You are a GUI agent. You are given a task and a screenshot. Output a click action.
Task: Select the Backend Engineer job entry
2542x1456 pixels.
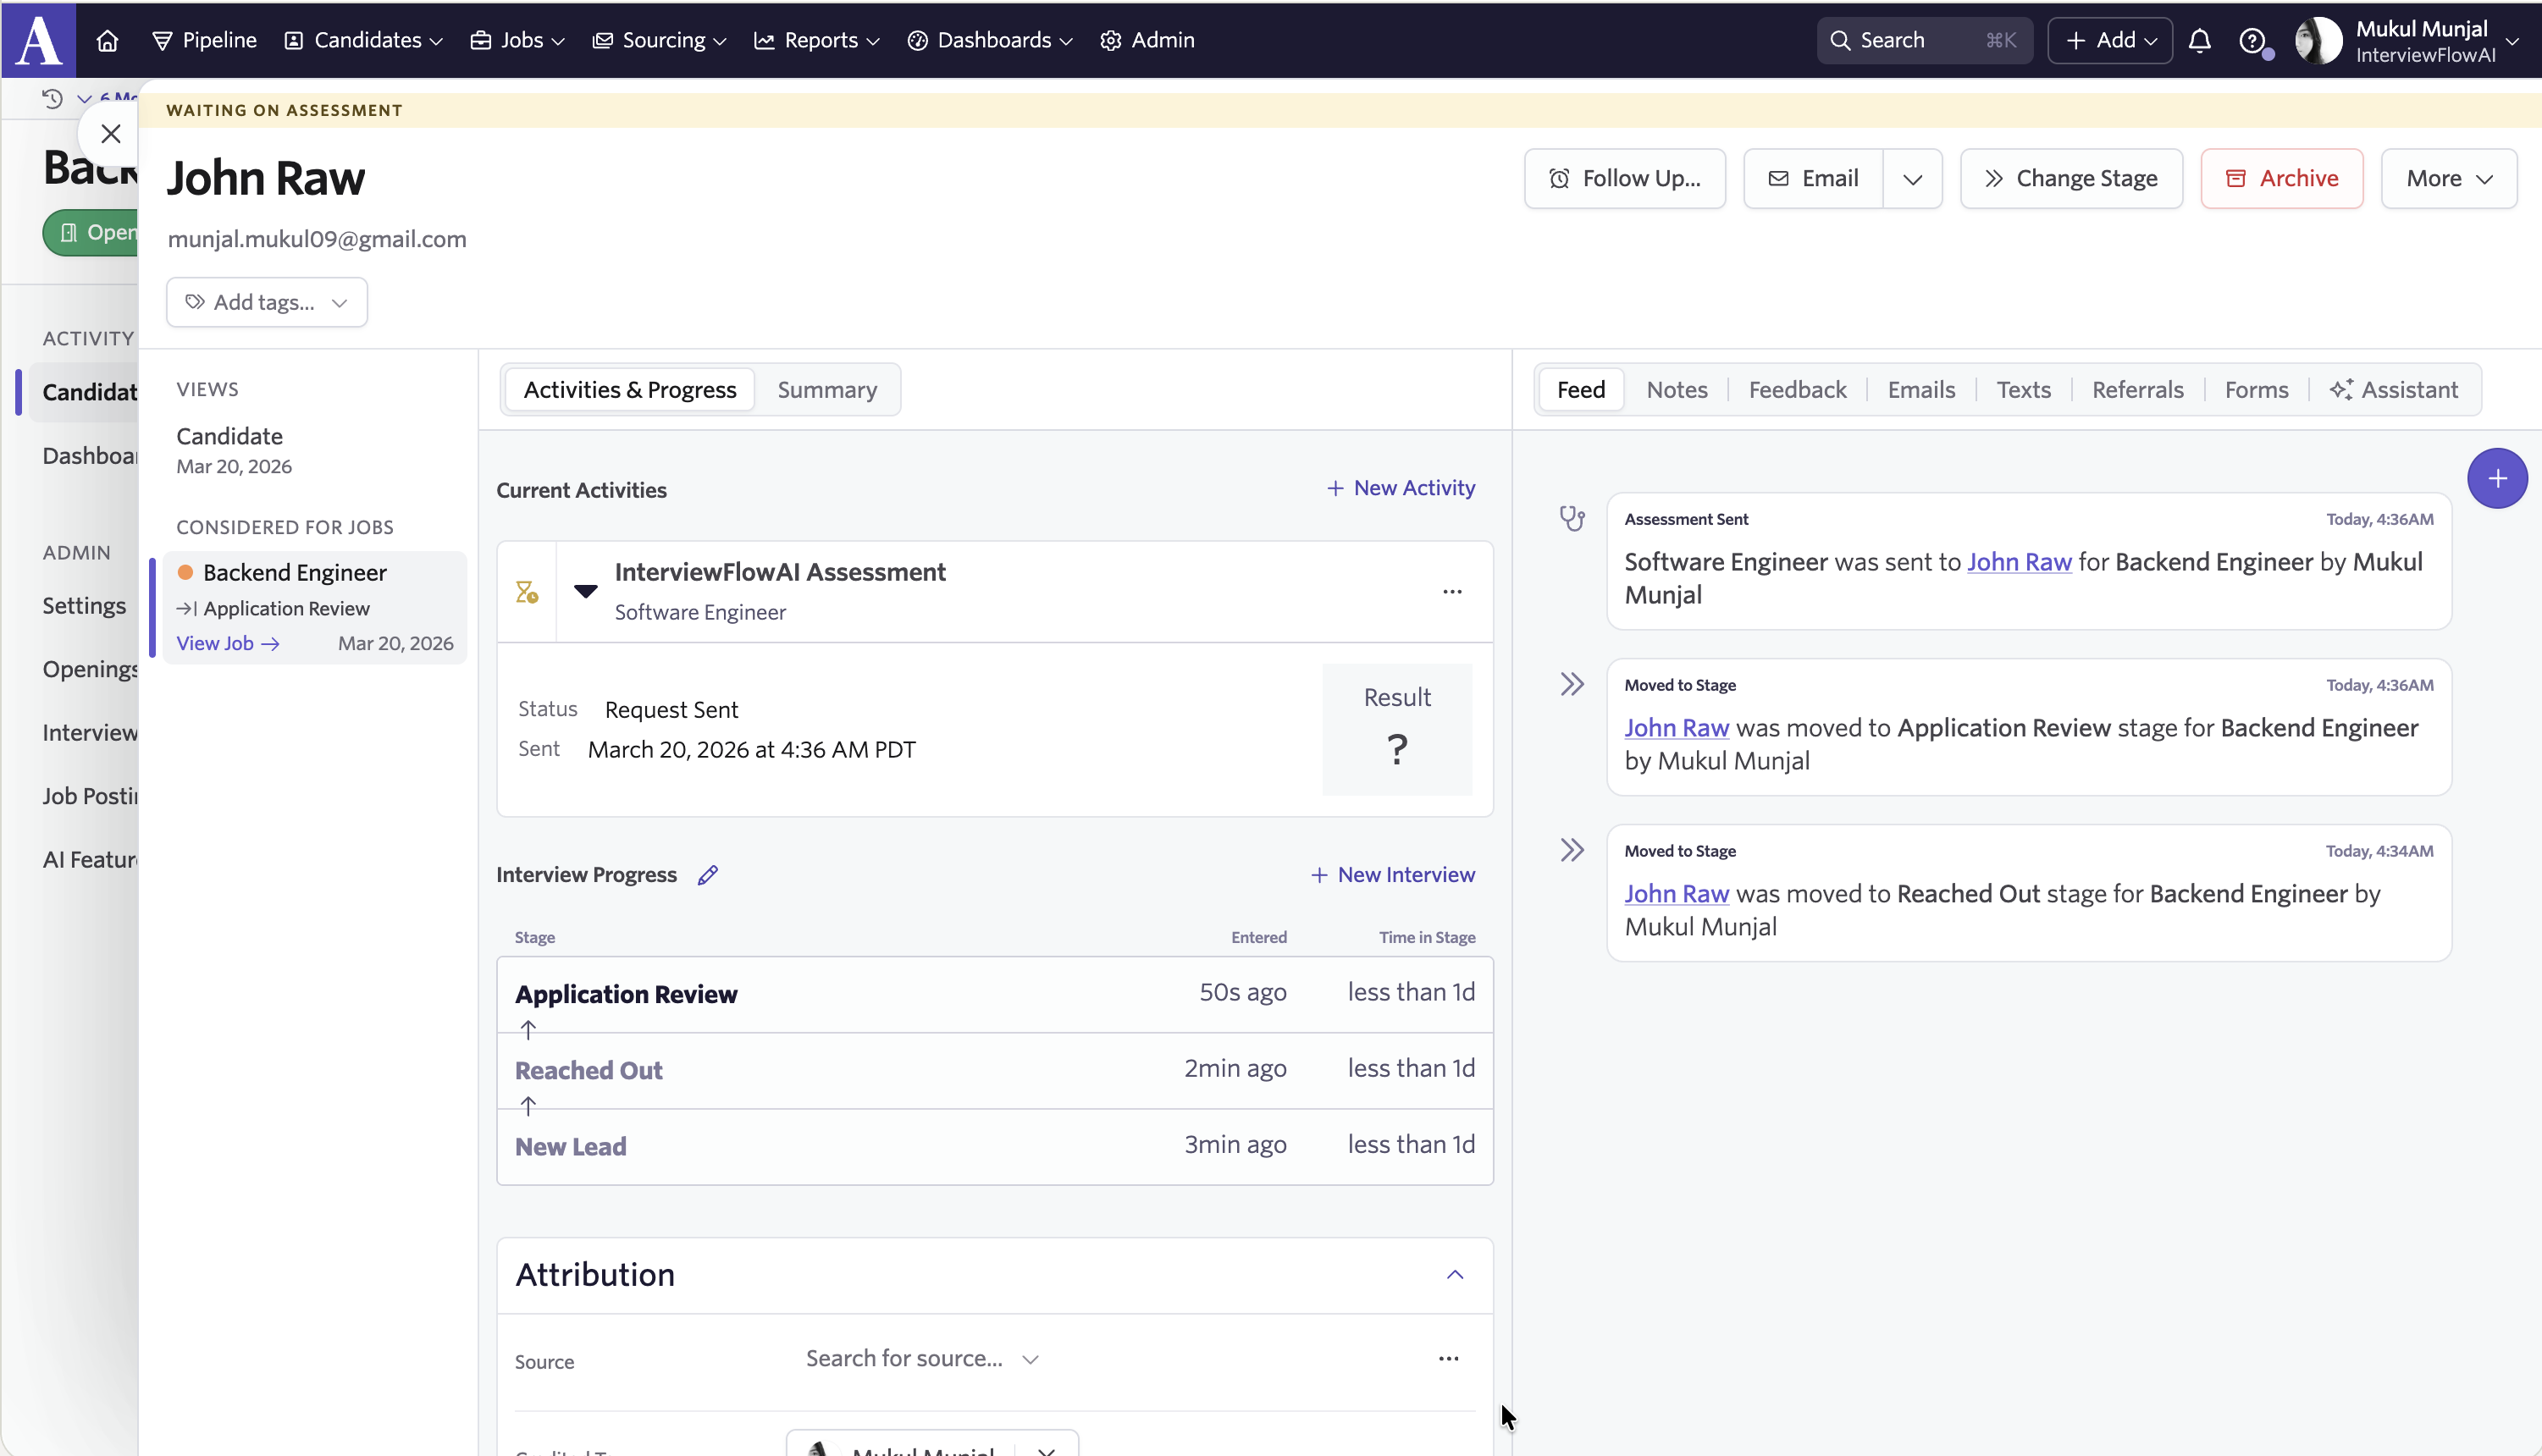[x=314, y=607]
